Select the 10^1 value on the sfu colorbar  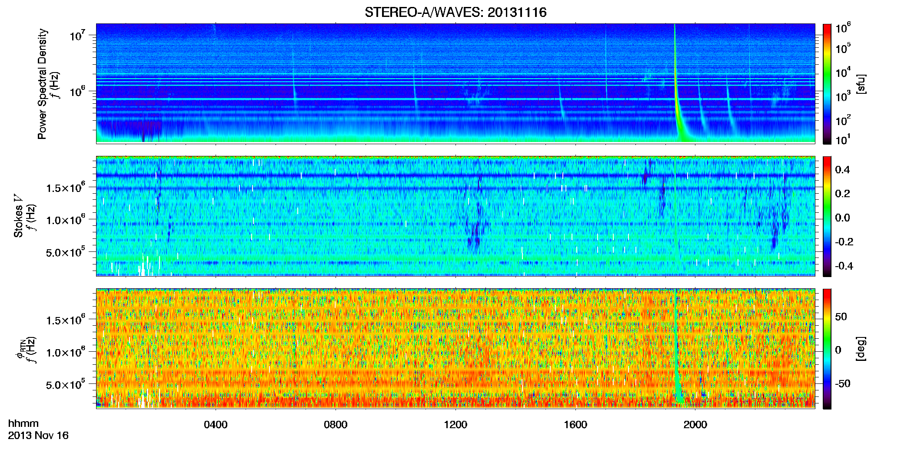843,139
